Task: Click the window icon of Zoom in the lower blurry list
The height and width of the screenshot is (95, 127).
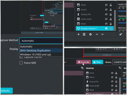Action: point(87,77)
